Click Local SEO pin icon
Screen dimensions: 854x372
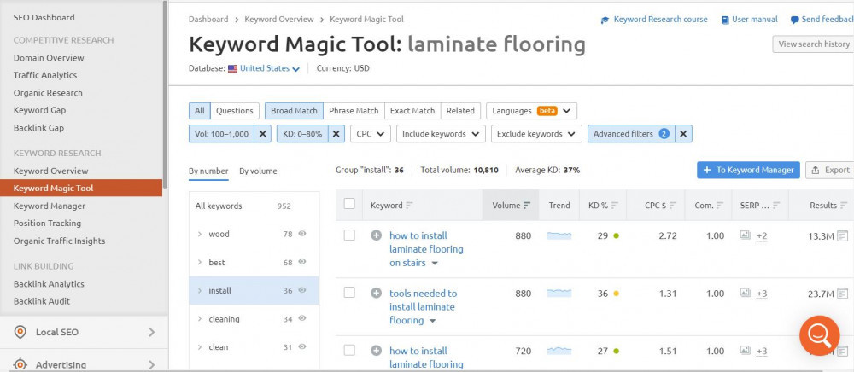[x=20, y=332]
